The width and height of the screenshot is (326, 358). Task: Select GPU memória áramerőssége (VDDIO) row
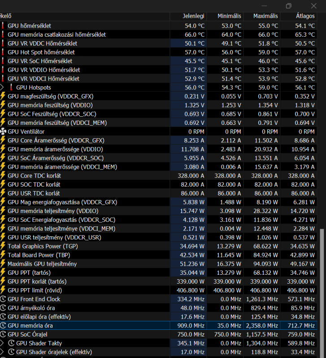click(158, 149)
